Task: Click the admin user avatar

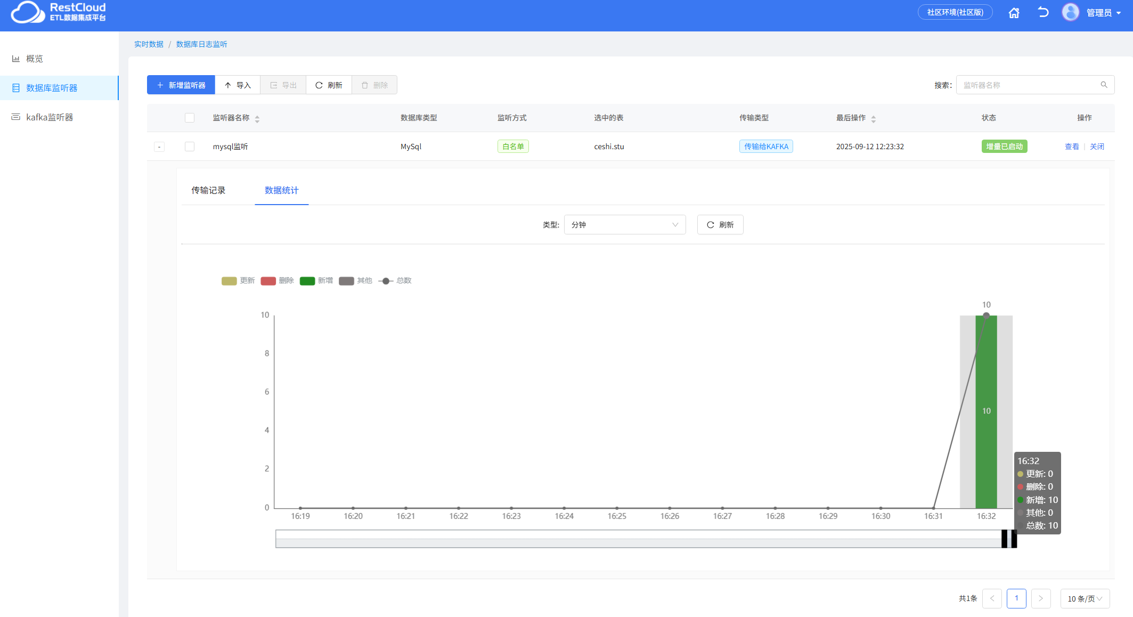Action: [x=1070, y=12]
